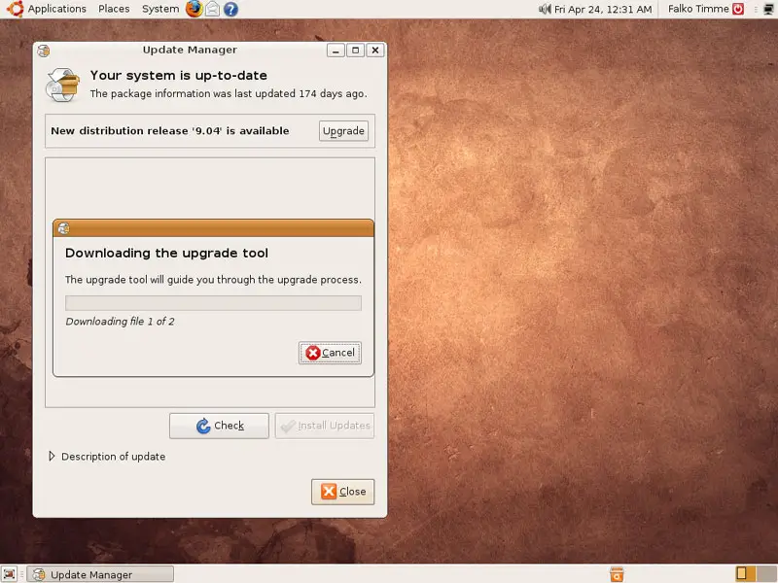Open the System menu
778x583 pixels.
(x=160, y=9)
